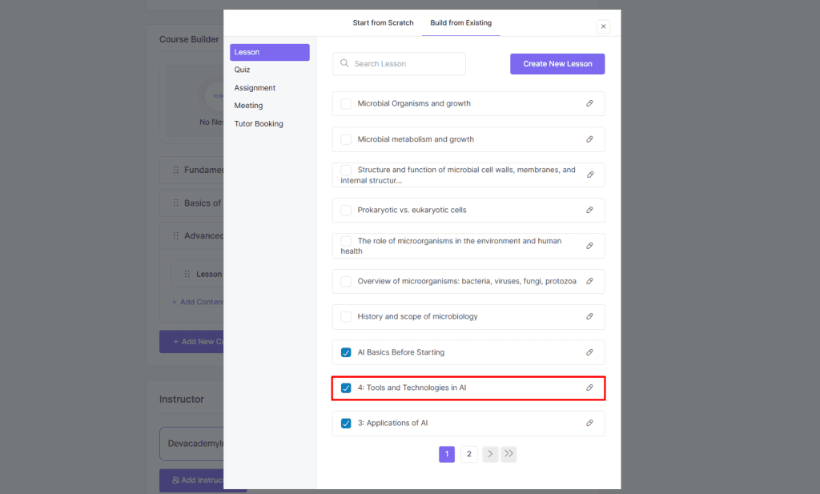Screen dimensions: 820x494
Task: Click link icon for History and scope of microbiology
Action: [x=589, y=316]
